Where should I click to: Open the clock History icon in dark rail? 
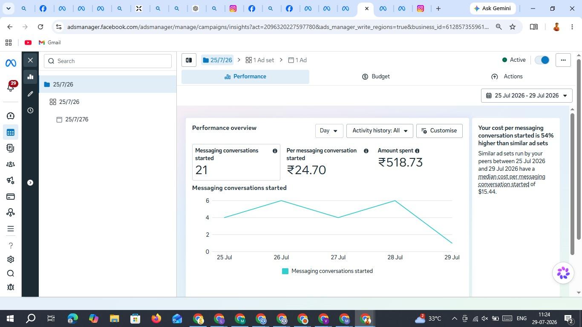[x=30, y=111]
